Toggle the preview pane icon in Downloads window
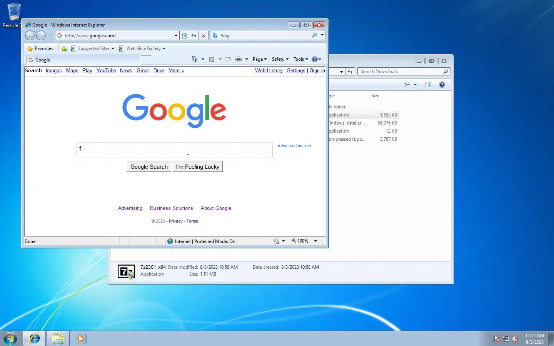Screen dimensions: 554x346 (x=428, y=85)
